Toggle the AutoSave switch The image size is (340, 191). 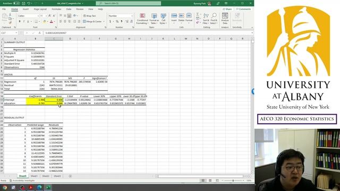coord(16,4)
